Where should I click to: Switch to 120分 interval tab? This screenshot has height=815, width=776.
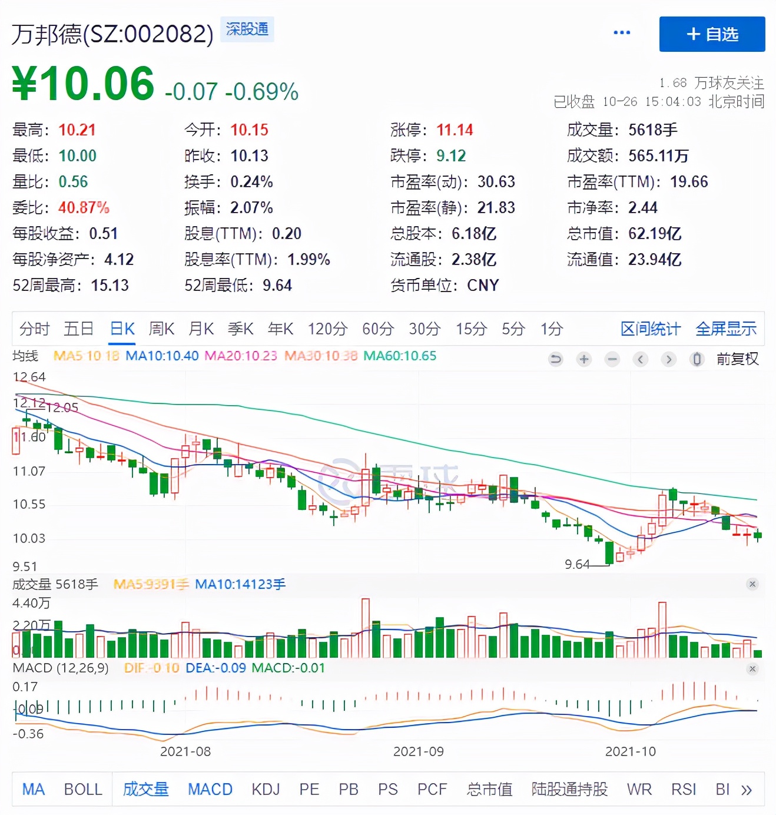pyautogui.click(x=327, y=329)
